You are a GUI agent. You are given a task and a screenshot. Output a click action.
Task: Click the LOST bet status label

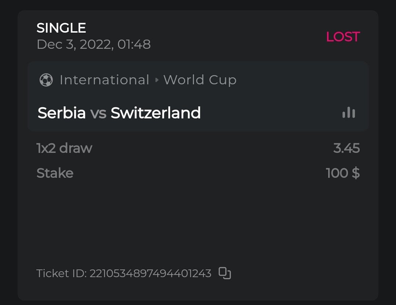(x=343, y=37)
